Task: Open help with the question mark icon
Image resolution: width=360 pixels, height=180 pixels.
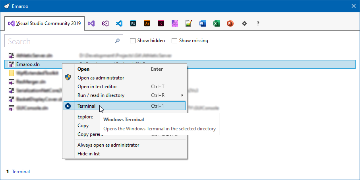Action: click(258, 23)
